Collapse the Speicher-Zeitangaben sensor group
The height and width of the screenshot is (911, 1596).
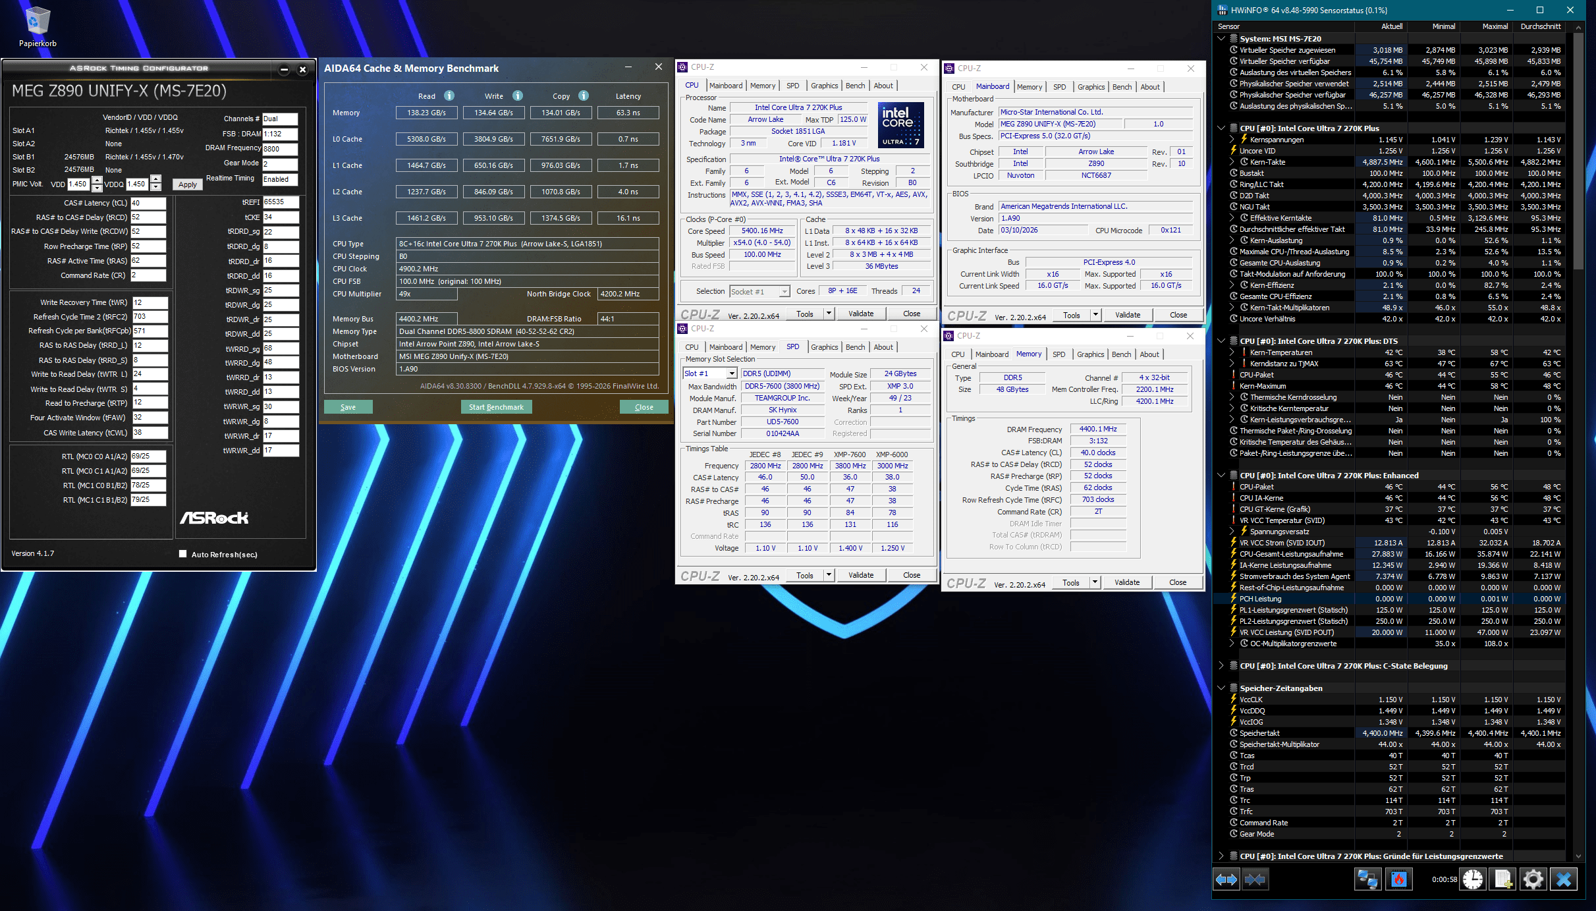coord(1221,688)
